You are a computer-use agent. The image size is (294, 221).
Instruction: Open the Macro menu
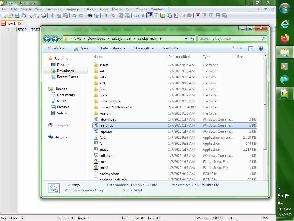click(117, 9)
